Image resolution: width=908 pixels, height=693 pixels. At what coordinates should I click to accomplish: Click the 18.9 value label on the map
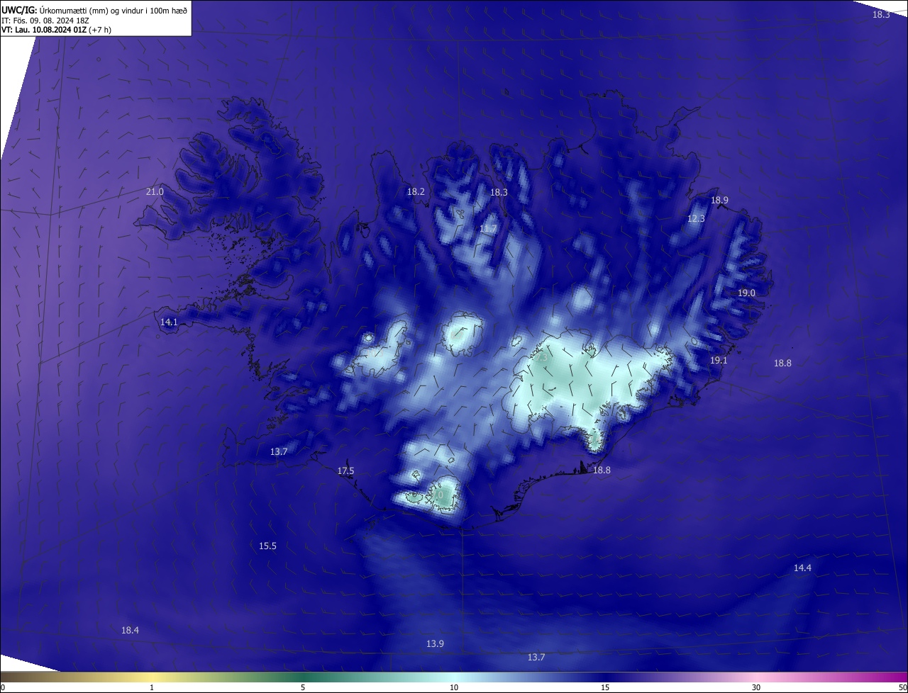719,201
